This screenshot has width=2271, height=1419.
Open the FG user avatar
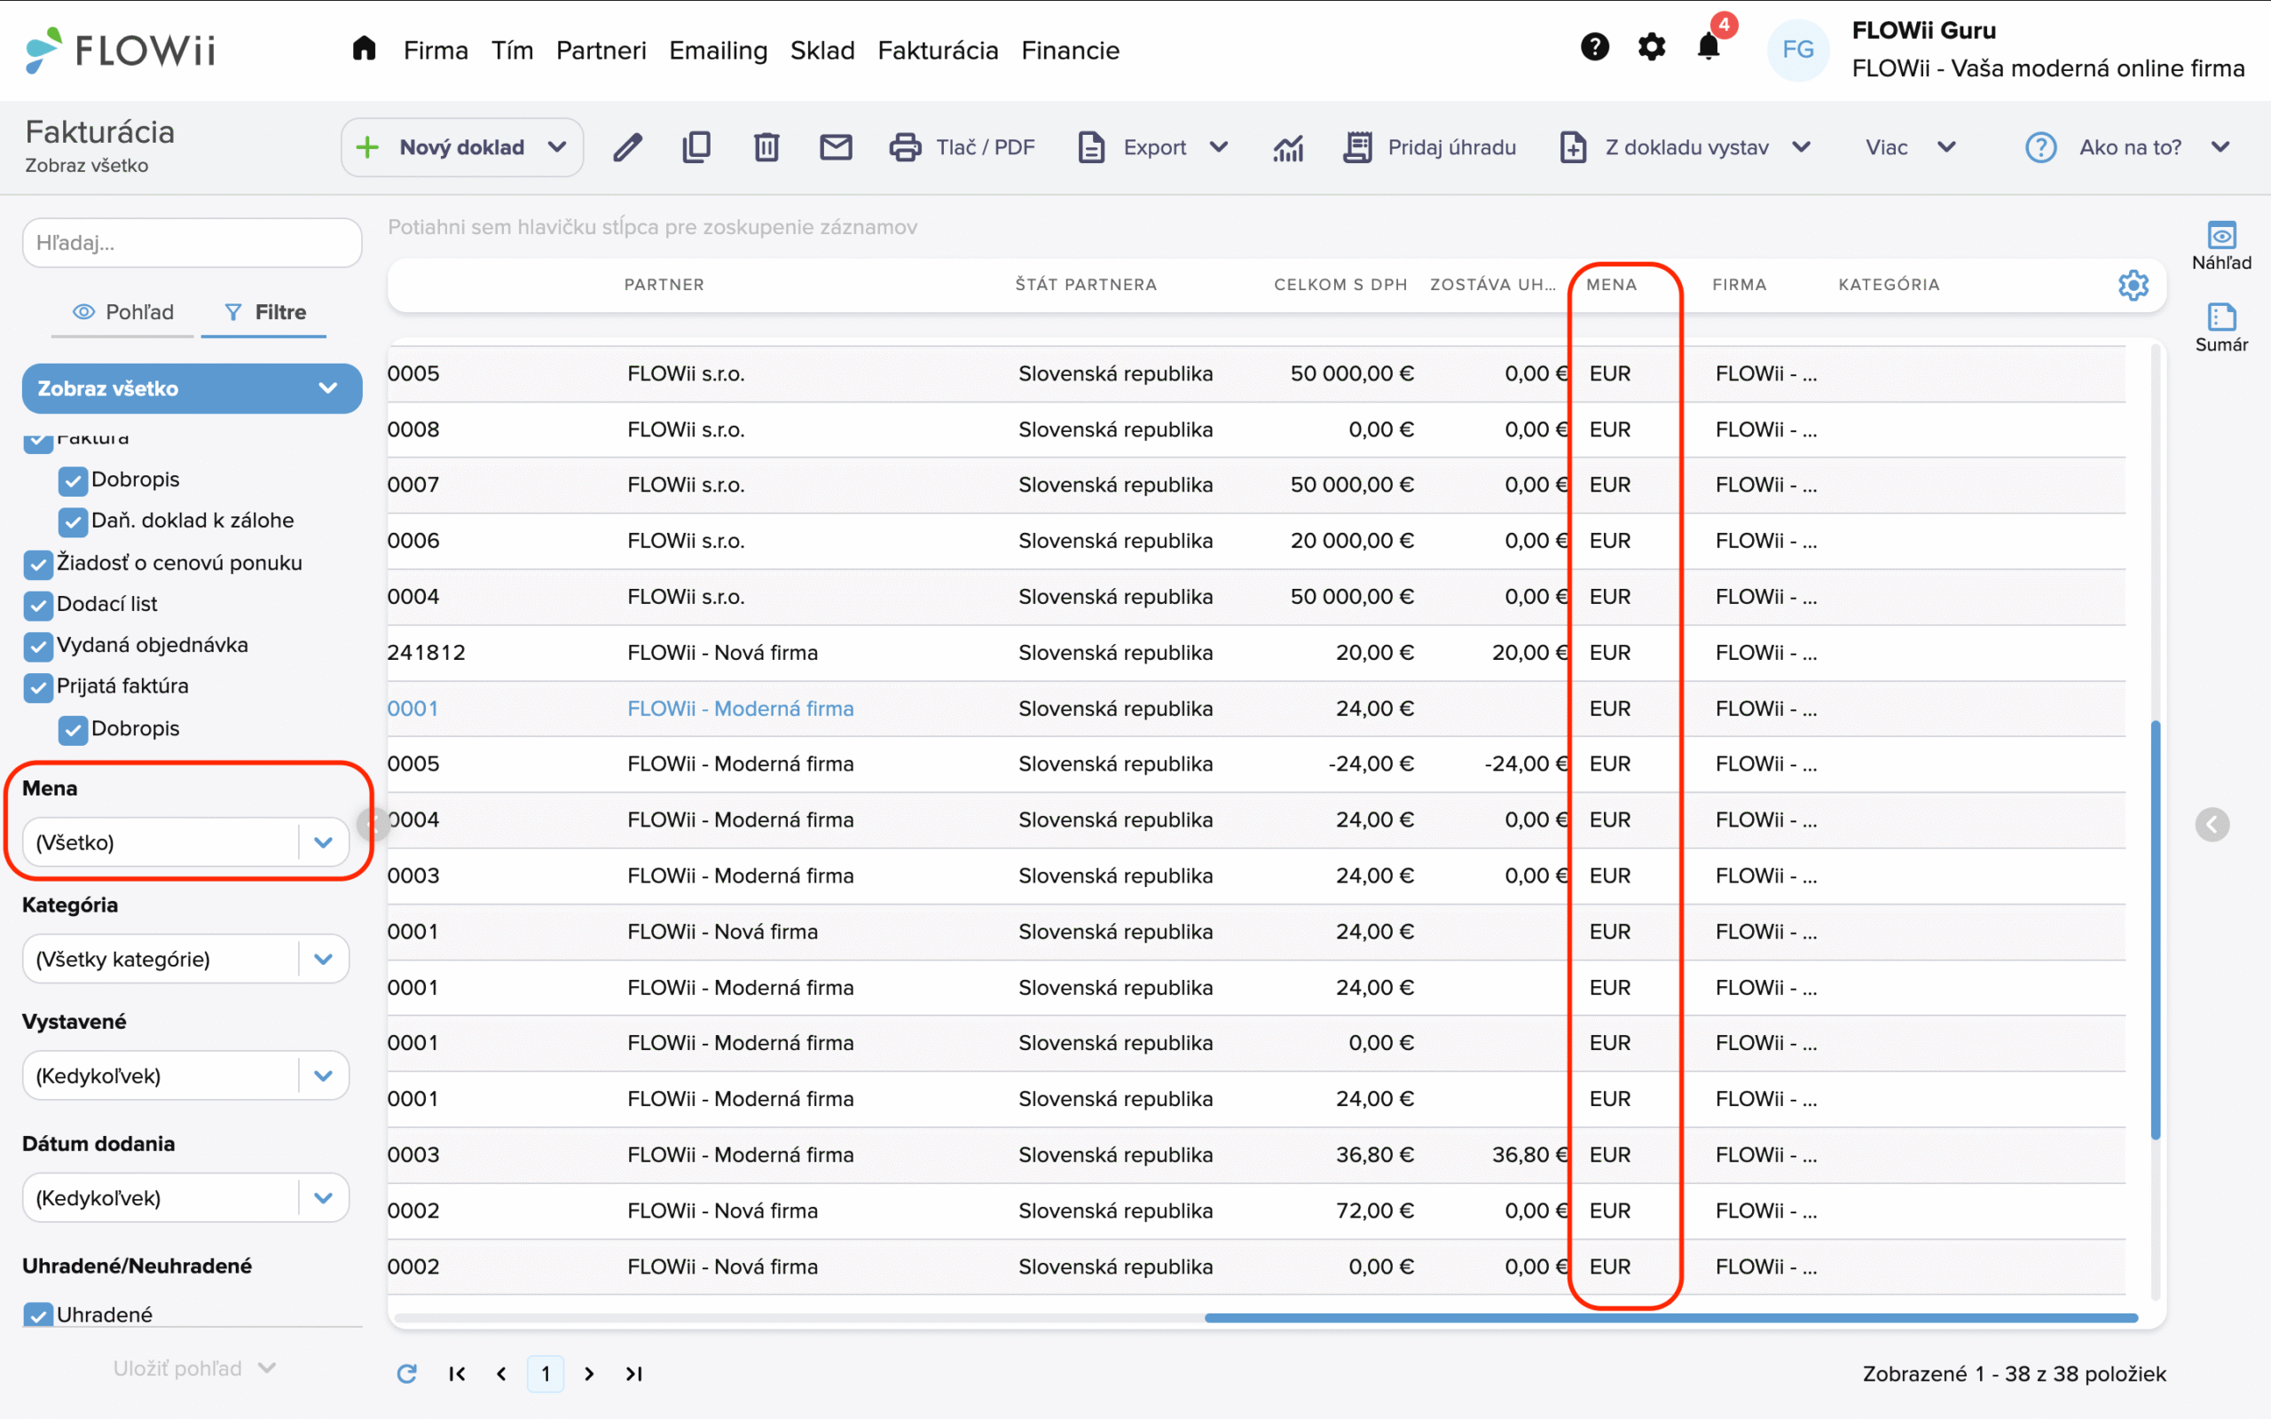pos(1797,50)
